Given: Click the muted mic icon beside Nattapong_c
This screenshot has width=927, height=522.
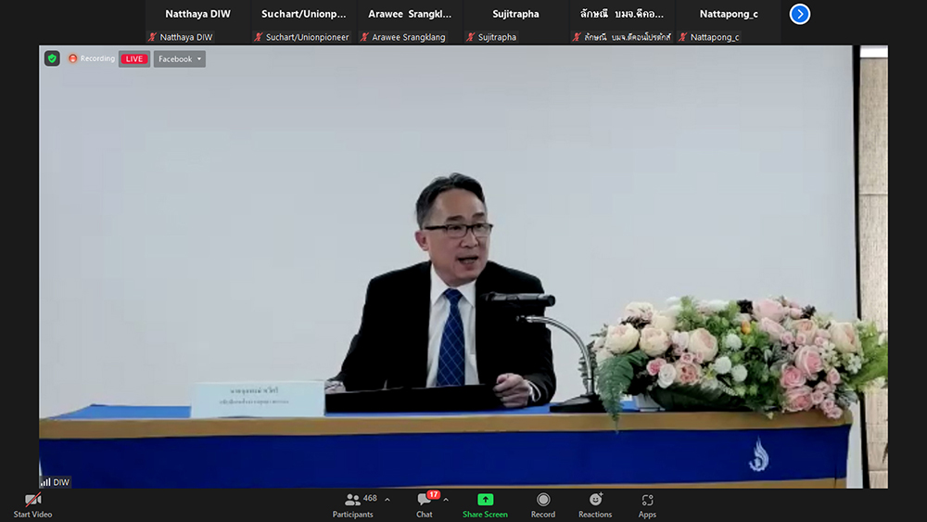Looking at the screenshot, I should point(683,37).
